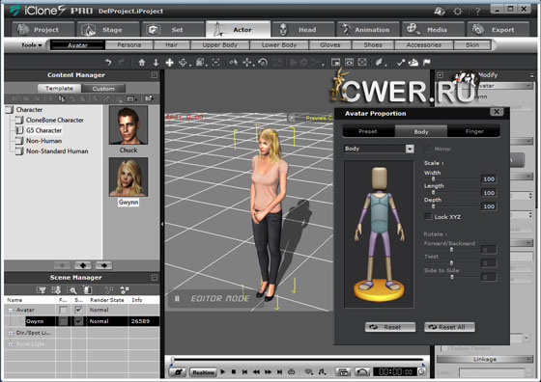Select the camera-select arrow tool
The height and width of the screenshot is (382, 541).
tap(234, 63)
